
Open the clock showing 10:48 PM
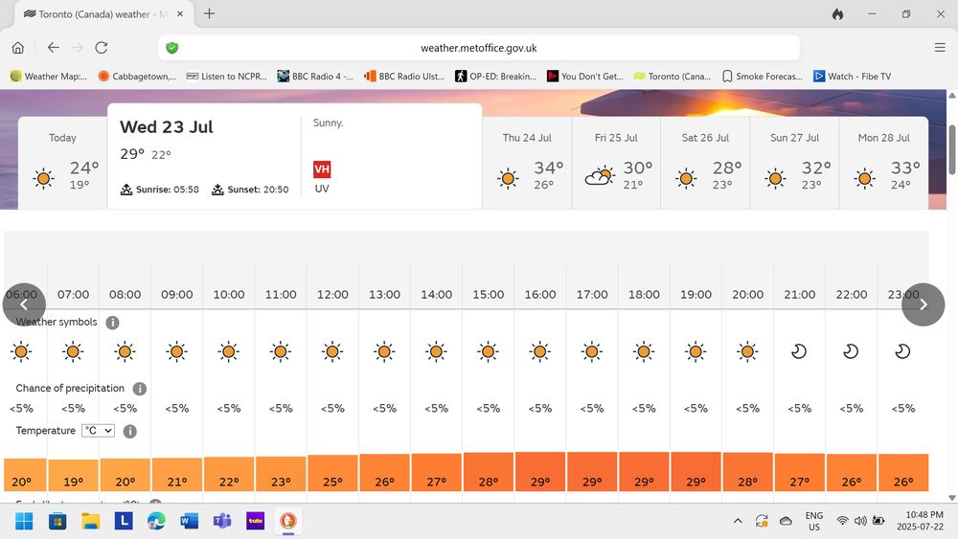click(920, 522)
